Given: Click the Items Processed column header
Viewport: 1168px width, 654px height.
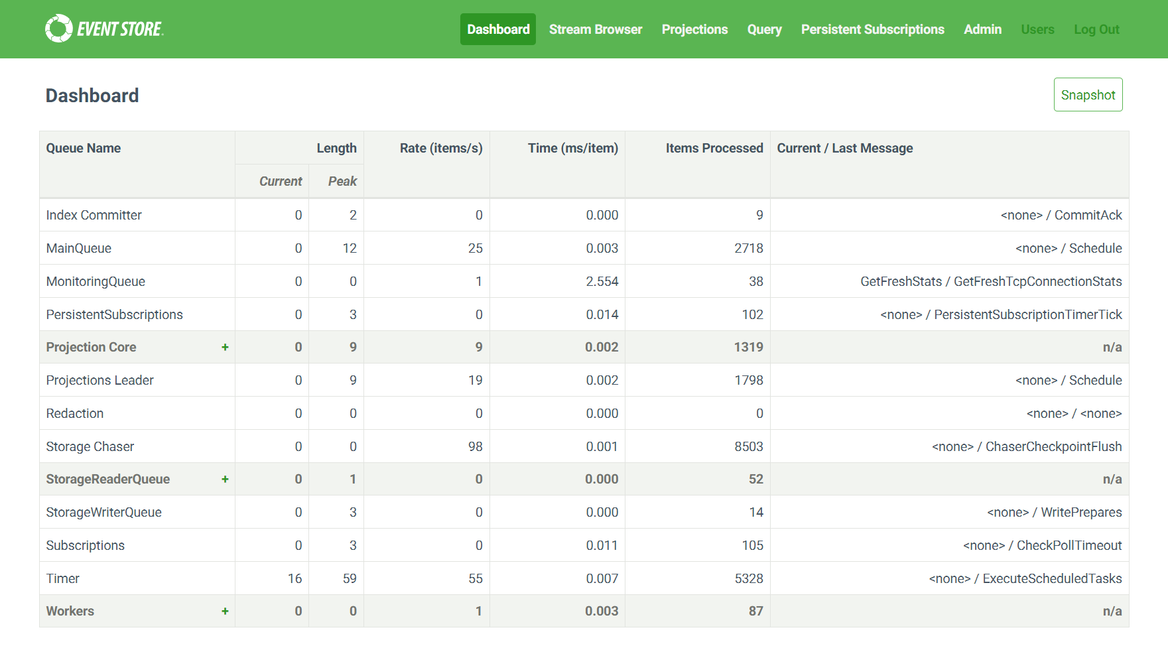Looking at the screenshot, I should pos(714,148).
